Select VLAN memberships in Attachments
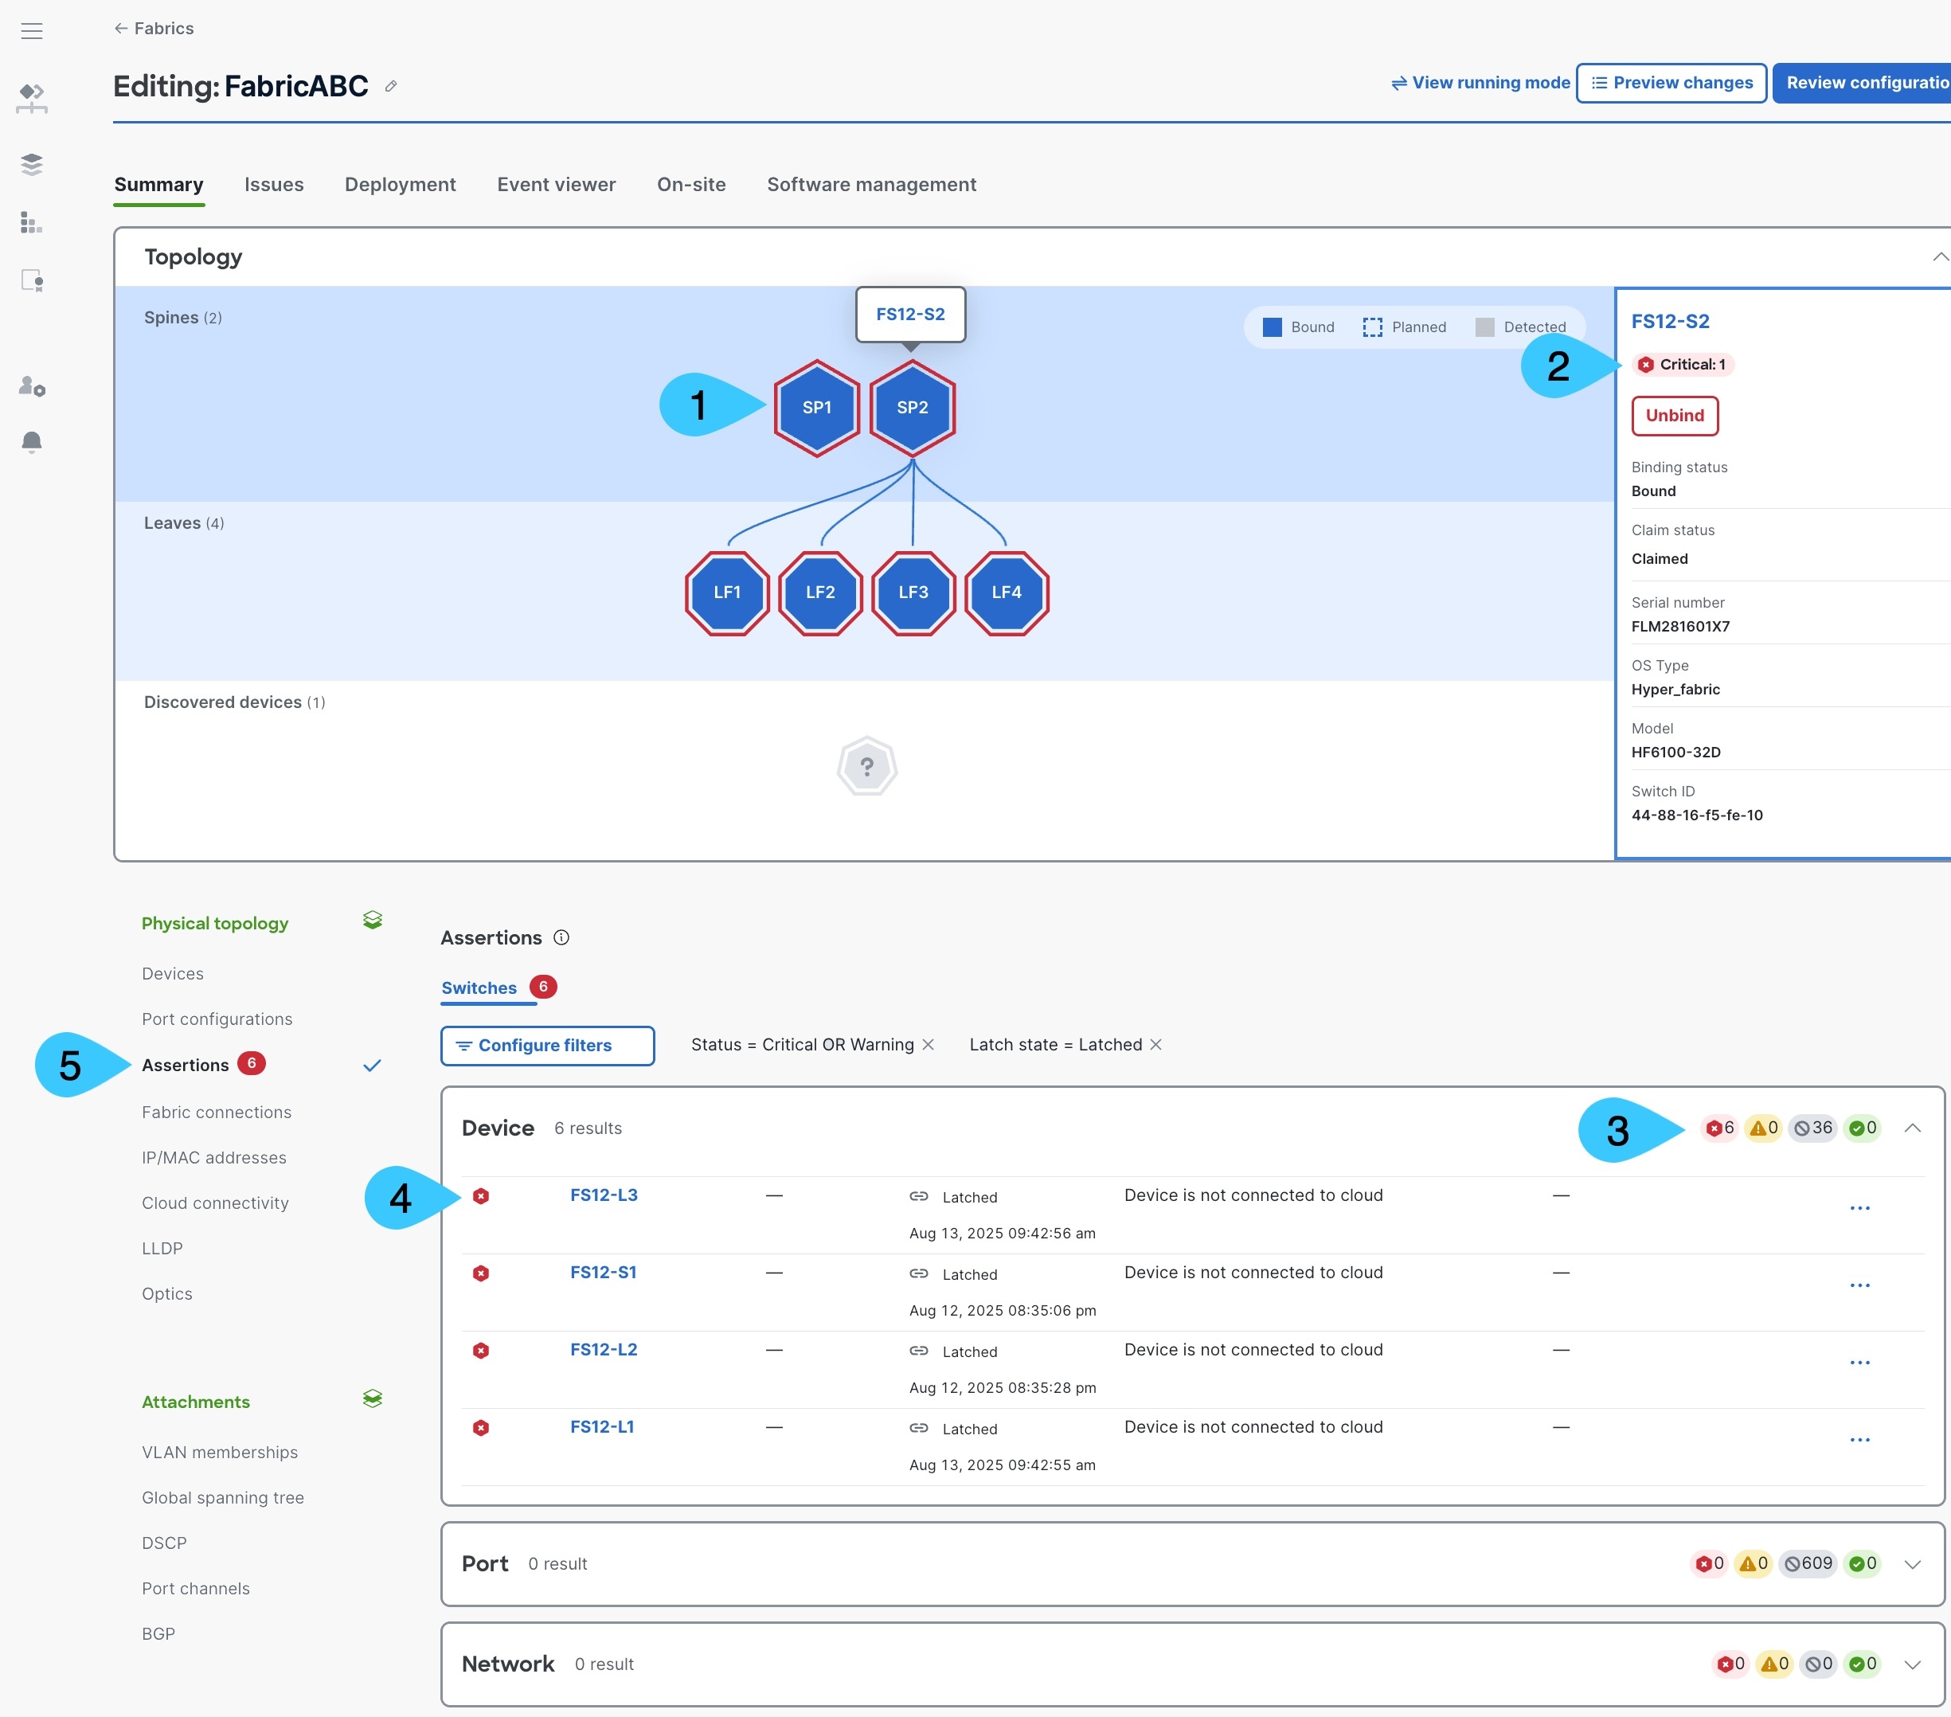This screenshot has width=1951, height=1717. tap(220, 1452)
